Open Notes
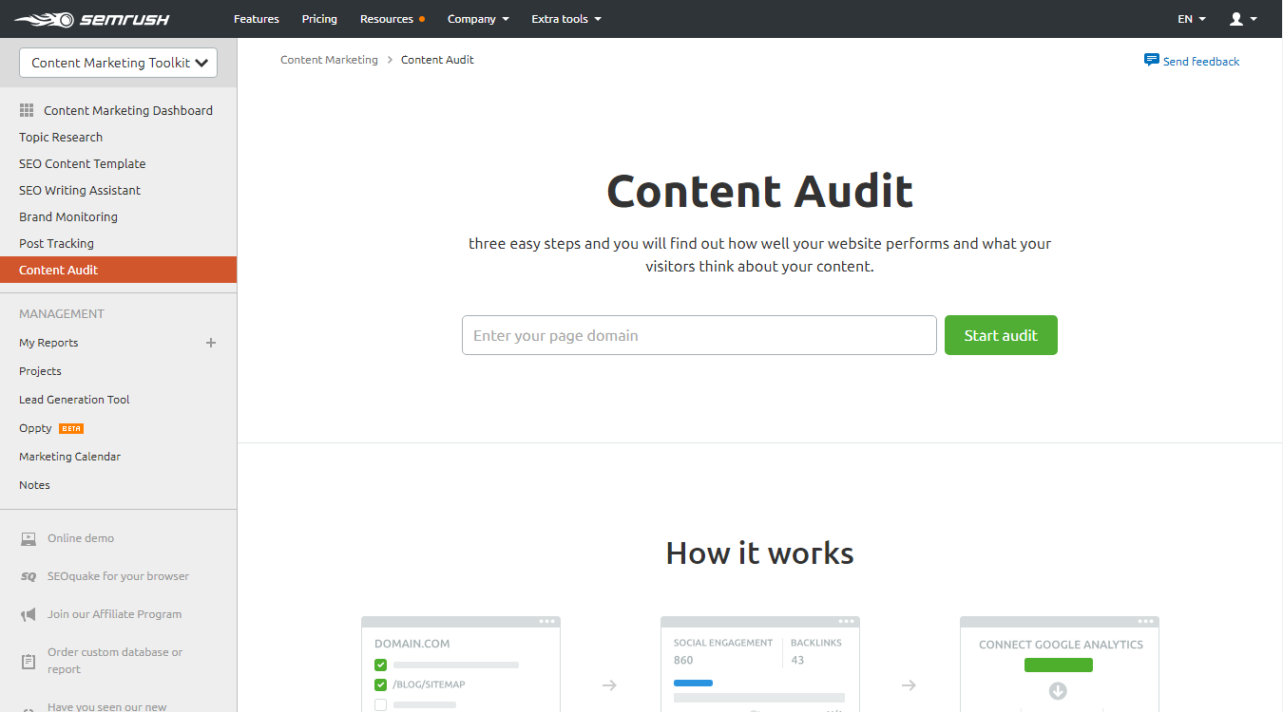The width and height of the screenshot is (1283, 712). [34, 485]
